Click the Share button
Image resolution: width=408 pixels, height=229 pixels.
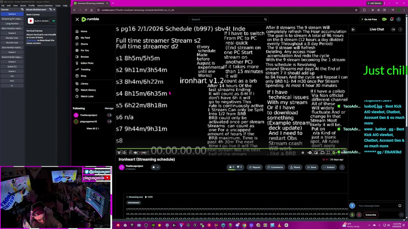[295, 167]
